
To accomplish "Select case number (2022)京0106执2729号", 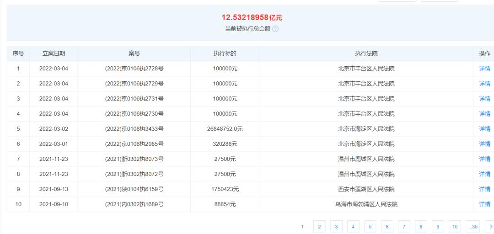I will [x=134, y=84].
